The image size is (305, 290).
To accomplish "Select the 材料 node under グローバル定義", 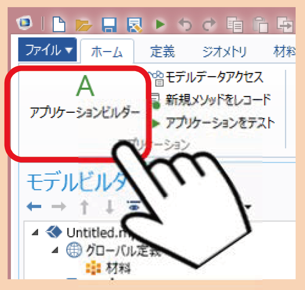I will coord(118,268).
